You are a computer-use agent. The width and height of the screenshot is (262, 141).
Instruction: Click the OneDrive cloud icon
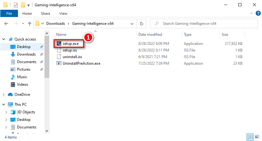[x=10, y=95]
